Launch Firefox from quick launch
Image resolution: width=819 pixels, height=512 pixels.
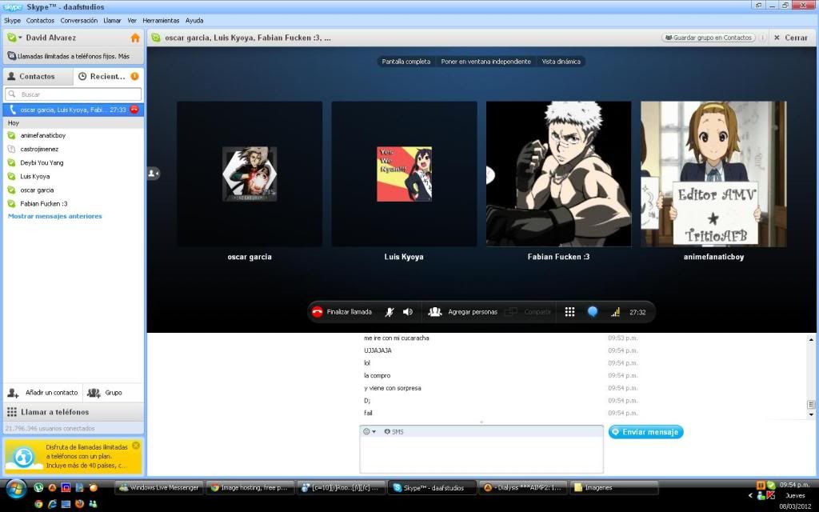pyautogui.click(x=79, y=504)
